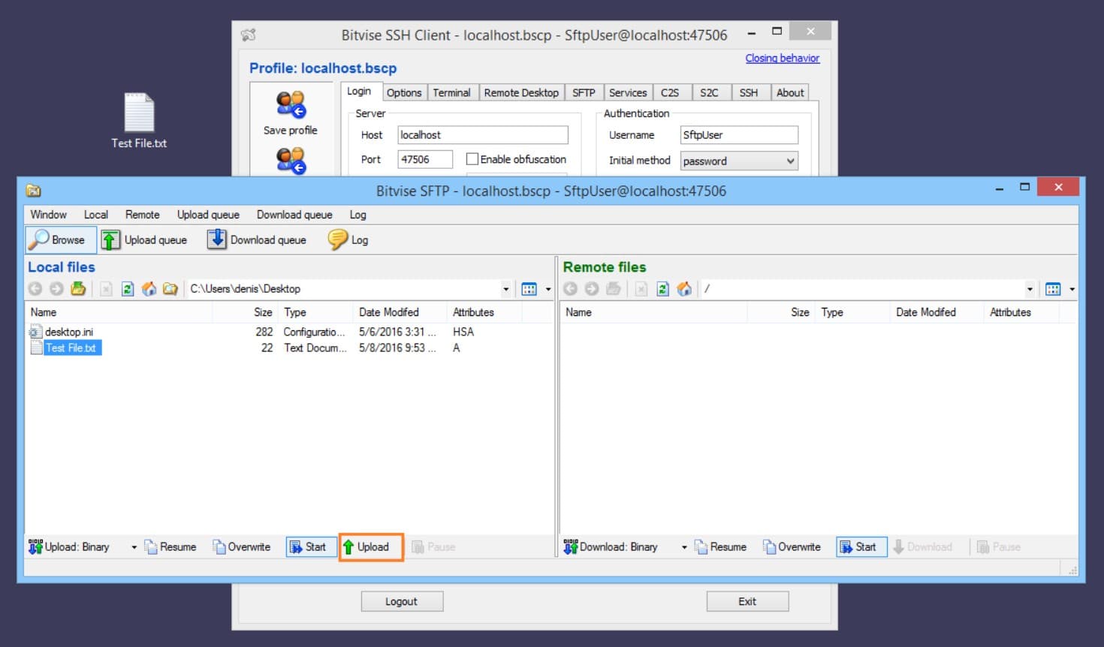This screenshot has height=647, width=1104.
Task: Open the remote view mode icon
Action: (1053, 289)
